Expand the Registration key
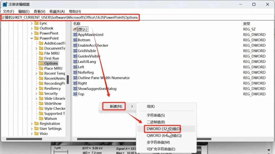275x154 pixels. (x=32, y=124)
